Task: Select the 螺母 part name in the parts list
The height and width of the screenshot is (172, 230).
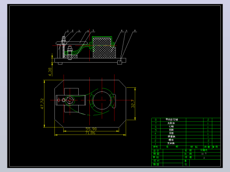Action: [x=171, y=140]
